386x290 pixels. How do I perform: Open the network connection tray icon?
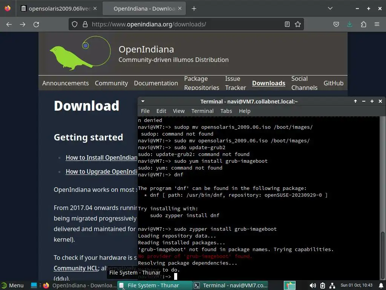[332, 285]
